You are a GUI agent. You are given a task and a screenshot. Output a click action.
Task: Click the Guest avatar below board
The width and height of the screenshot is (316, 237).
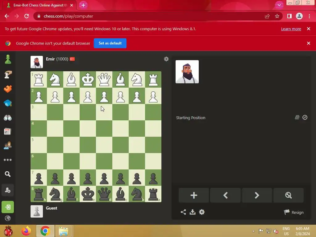(x=37, y=211)
